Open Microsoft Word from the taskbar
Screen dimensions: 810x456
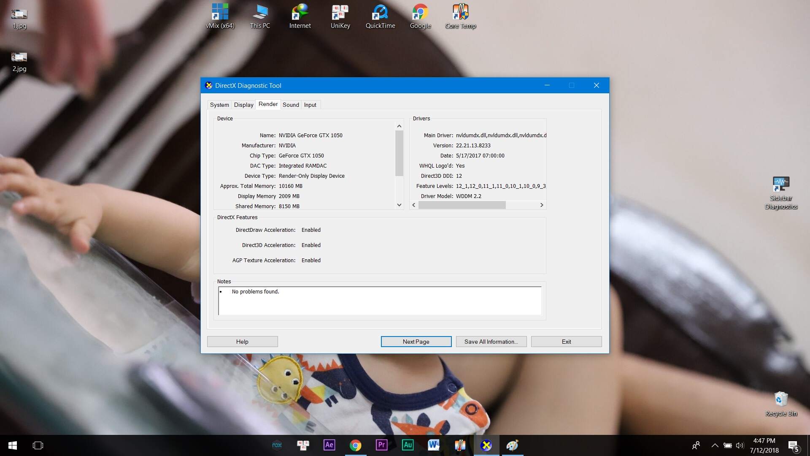coord(433,445)
